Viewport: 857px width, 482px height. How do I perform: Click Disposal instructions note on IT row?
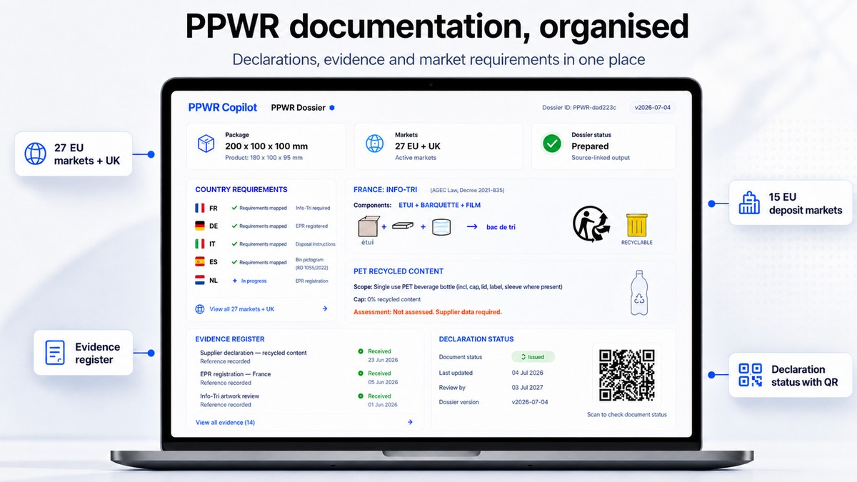click(316, 244)
